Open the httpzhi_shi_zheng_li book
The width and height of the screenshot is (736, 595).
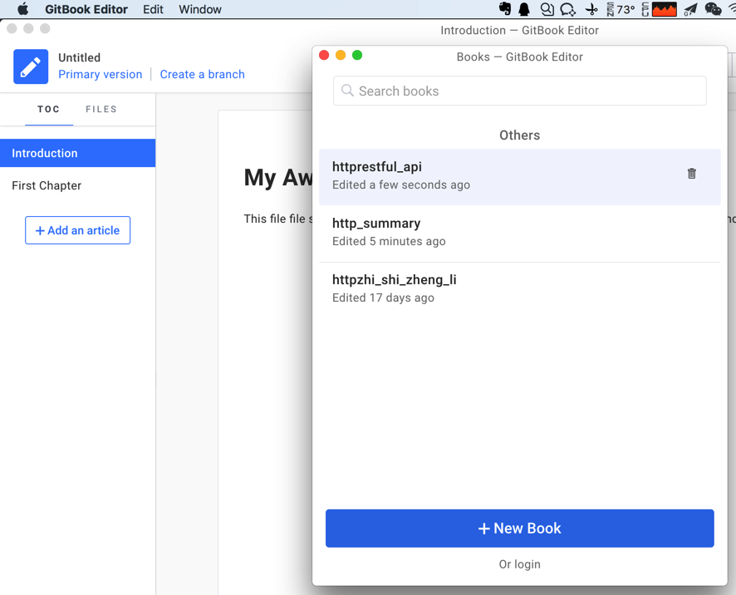(520, 289)
